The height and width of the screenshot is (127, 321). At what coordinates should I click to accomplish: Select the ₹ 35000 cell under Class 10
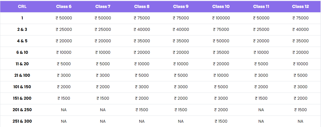click(221, 53)
